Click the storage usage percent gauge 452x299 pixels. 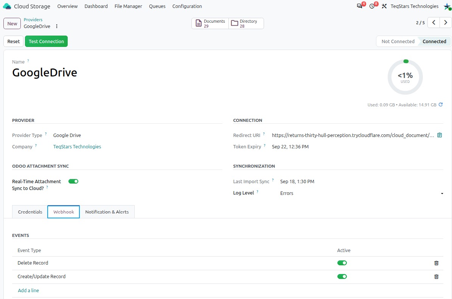tap(405, 77)
